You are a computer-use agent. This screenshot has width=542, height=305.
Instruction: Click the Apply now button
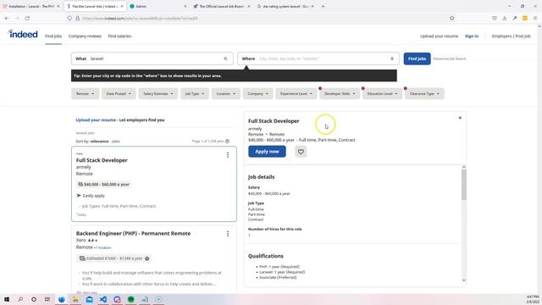[x=267, y=152]
